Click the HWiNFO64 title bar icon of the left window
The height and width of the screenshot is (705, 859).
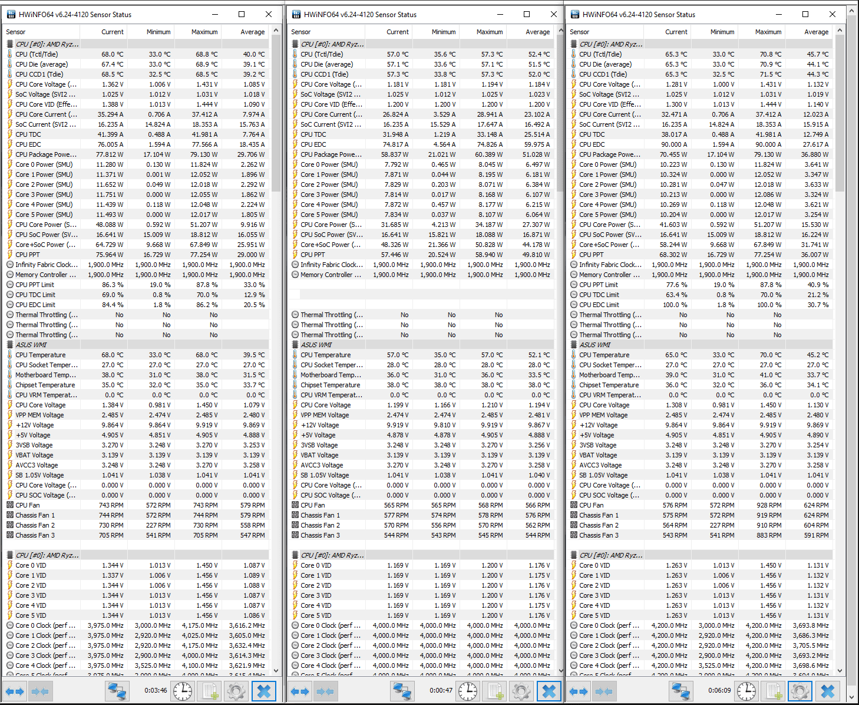(x=11, y=14)
